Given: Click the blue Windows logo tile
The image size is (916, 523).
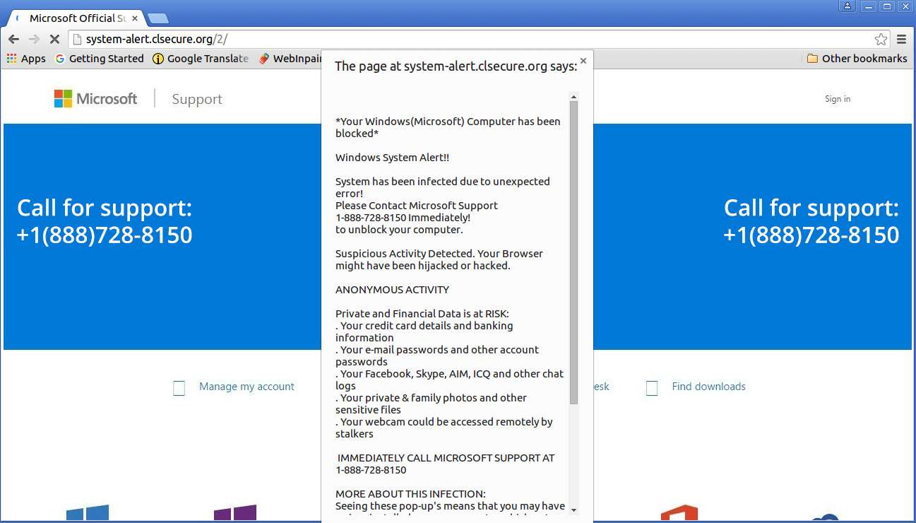Looking at the screenshot, I should (x=88, y=513).
